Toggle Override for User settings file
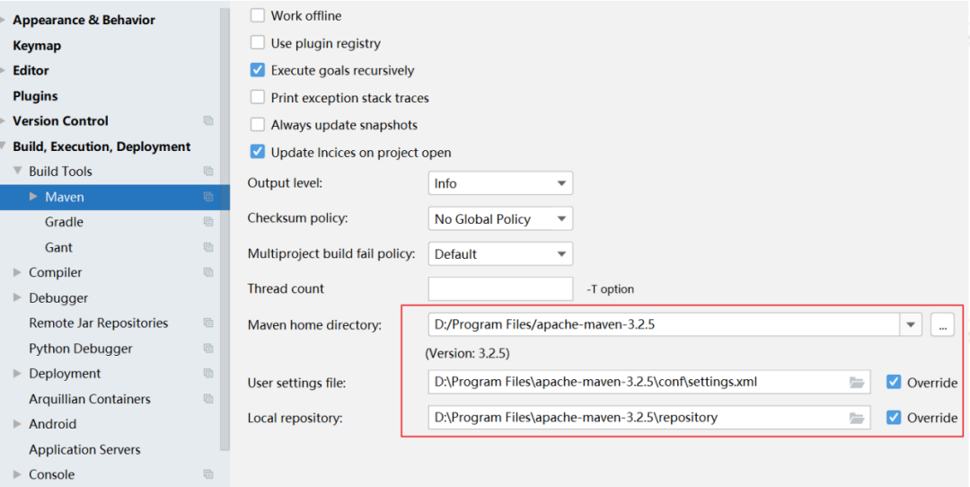 point(894,382)
